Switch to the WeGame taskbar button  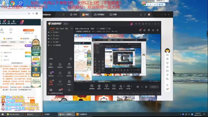[29, 114]
